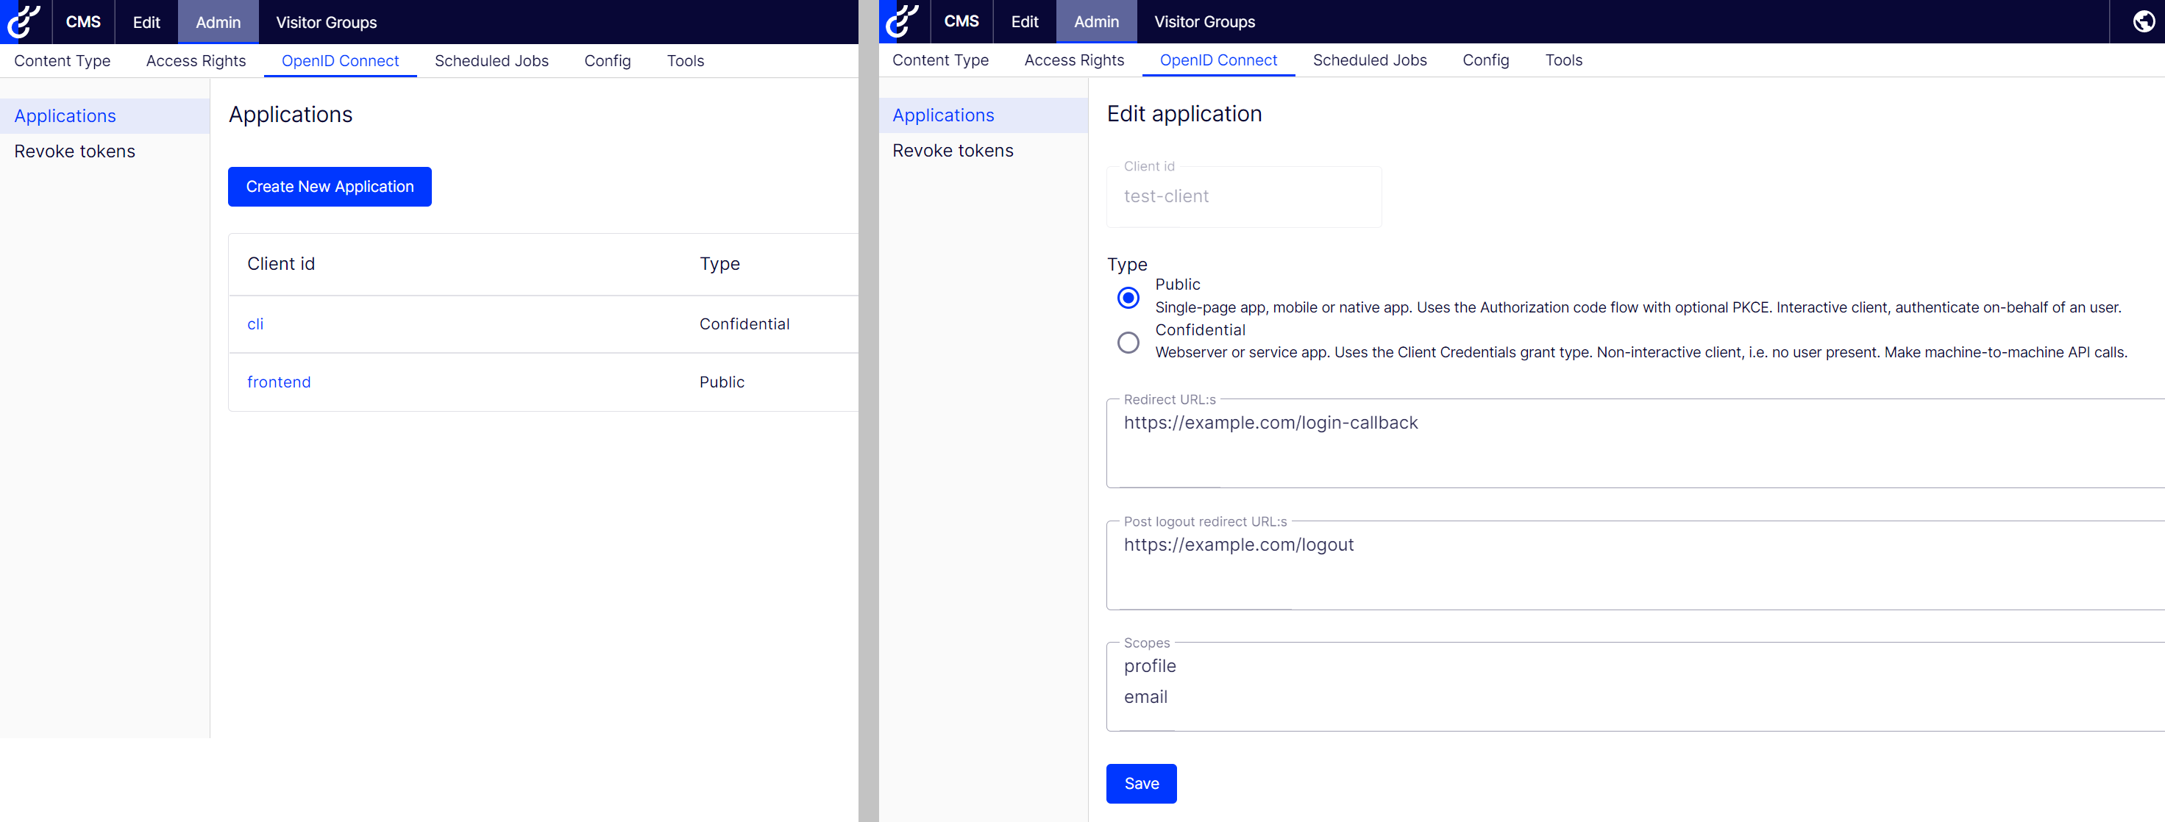Open the frontend application link
The height and width of the screenshot is (822, 2165).
pyautogui.click(x=278, y=382)
